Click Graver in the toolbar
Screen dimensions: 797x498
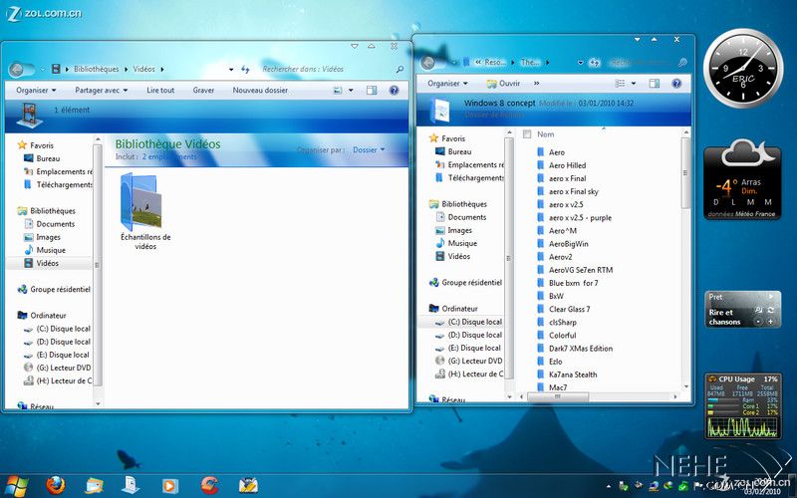(x=203, y=90)
